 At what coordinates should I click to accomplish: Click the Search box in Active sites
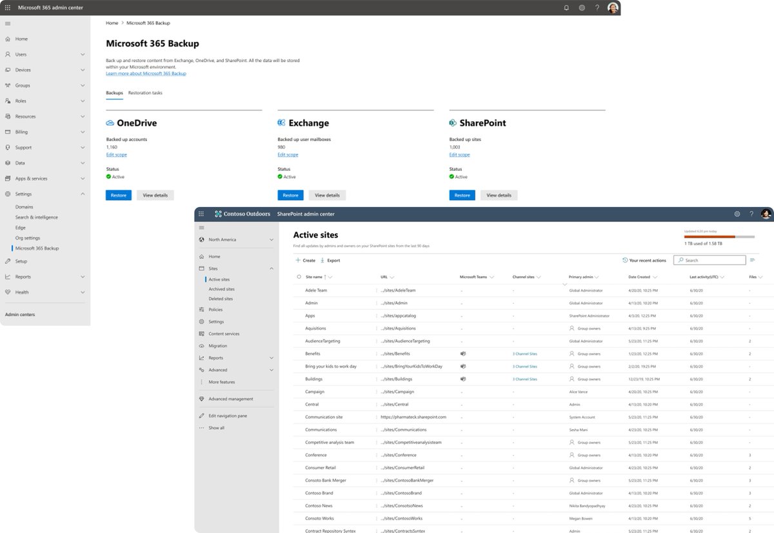pos(709,259)
